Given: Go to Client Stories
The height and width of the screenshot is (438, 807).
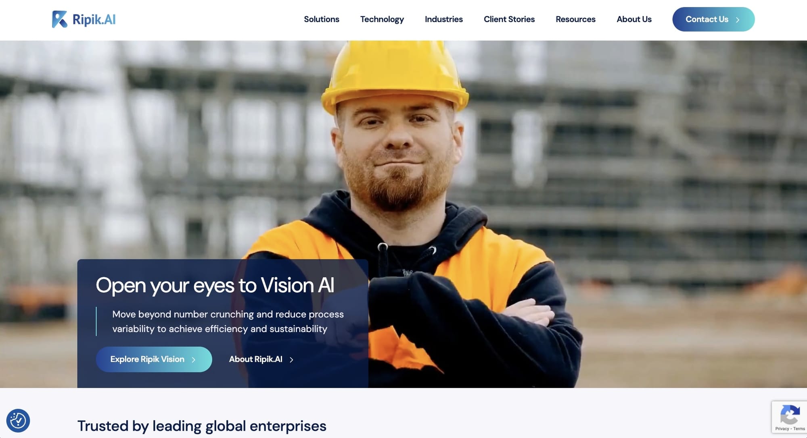Looking at the screenshot, I should (x=509, y=19).
